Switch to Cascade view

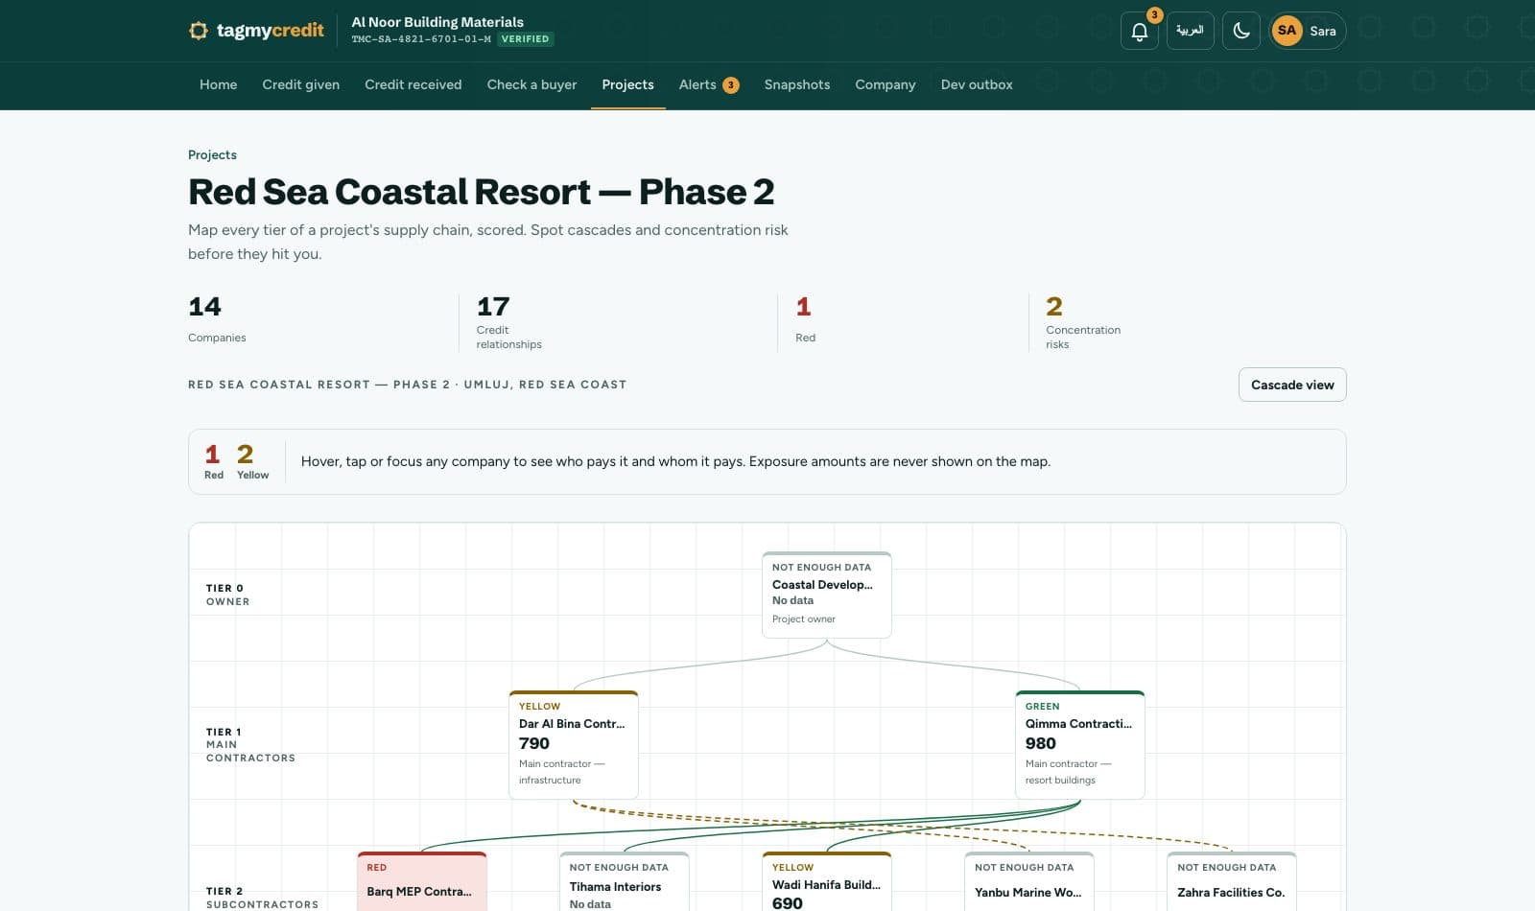coord(1292,385)
